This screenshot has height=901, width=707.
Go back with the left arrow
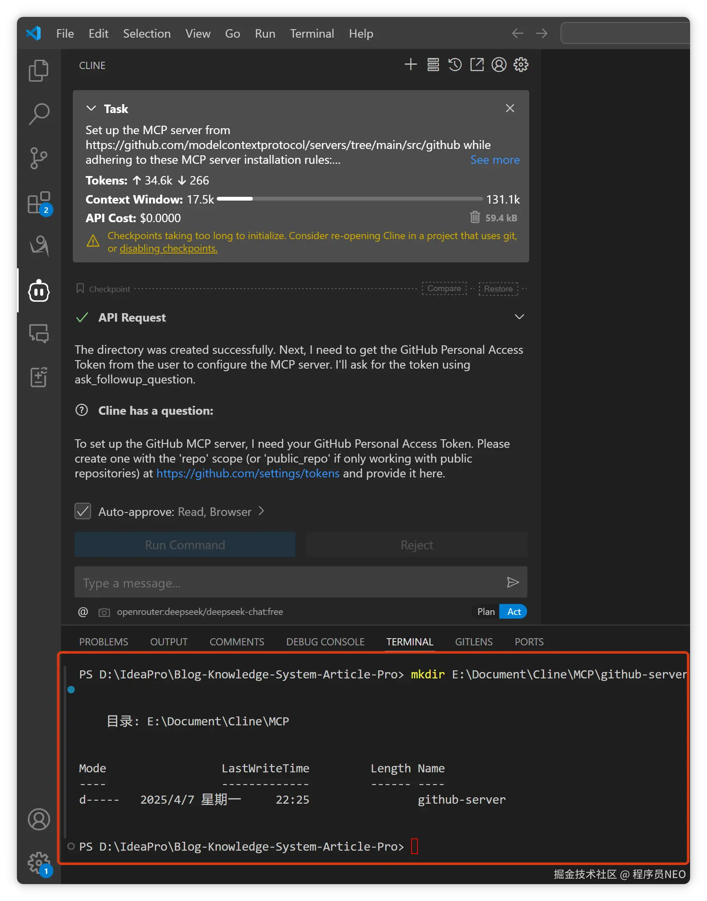coord(518,33)
